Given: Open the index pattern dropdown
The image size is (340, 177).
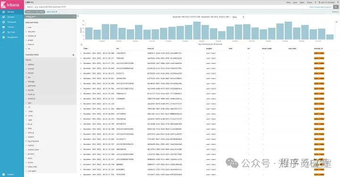Looking at the screenshot, I should click(50, 17).
